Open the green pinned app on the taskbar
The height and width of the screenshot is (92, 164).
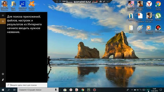point(89,90)
